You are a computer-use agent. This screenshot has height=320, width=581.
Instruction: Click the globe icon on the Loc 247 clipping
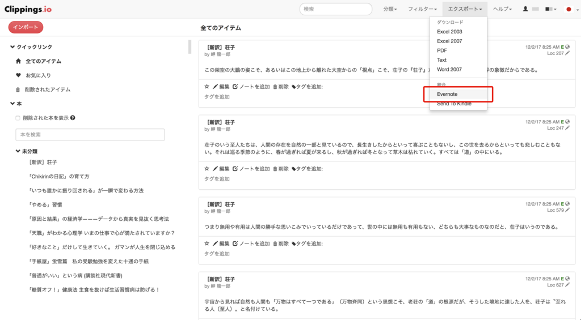pos(567,122)
